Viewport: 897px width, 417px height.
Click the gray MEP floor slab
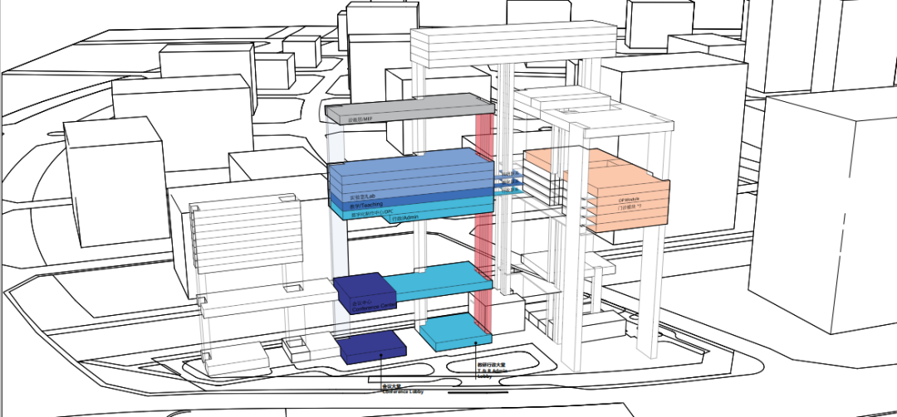pyautogui.click(x=407, y=109)
